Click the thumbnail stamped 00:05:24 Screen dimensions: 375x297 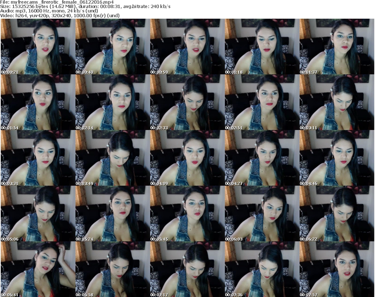tap(113, 214)
